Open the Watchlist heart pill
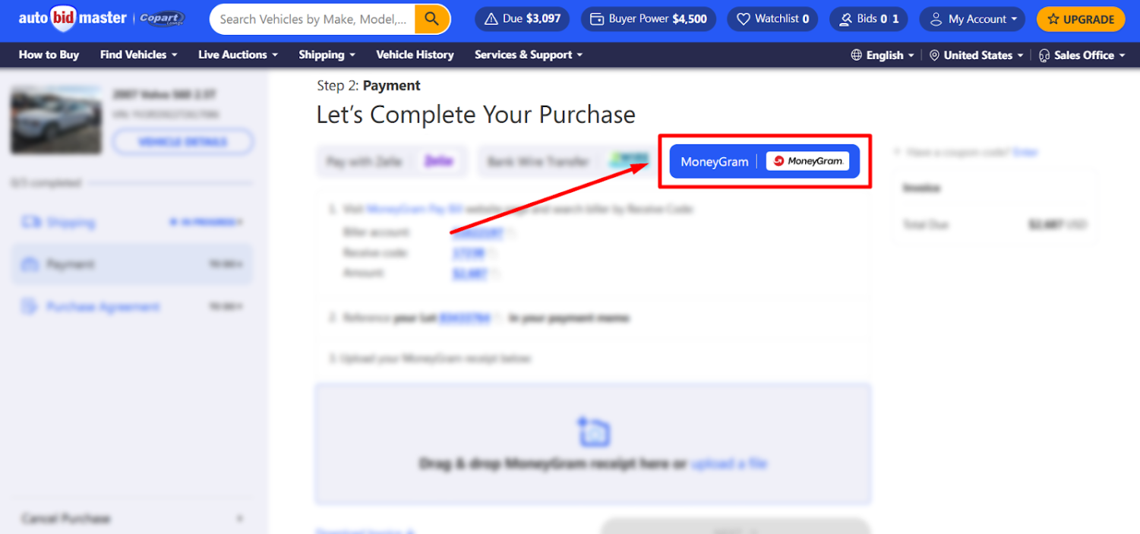 pos(772,19)
